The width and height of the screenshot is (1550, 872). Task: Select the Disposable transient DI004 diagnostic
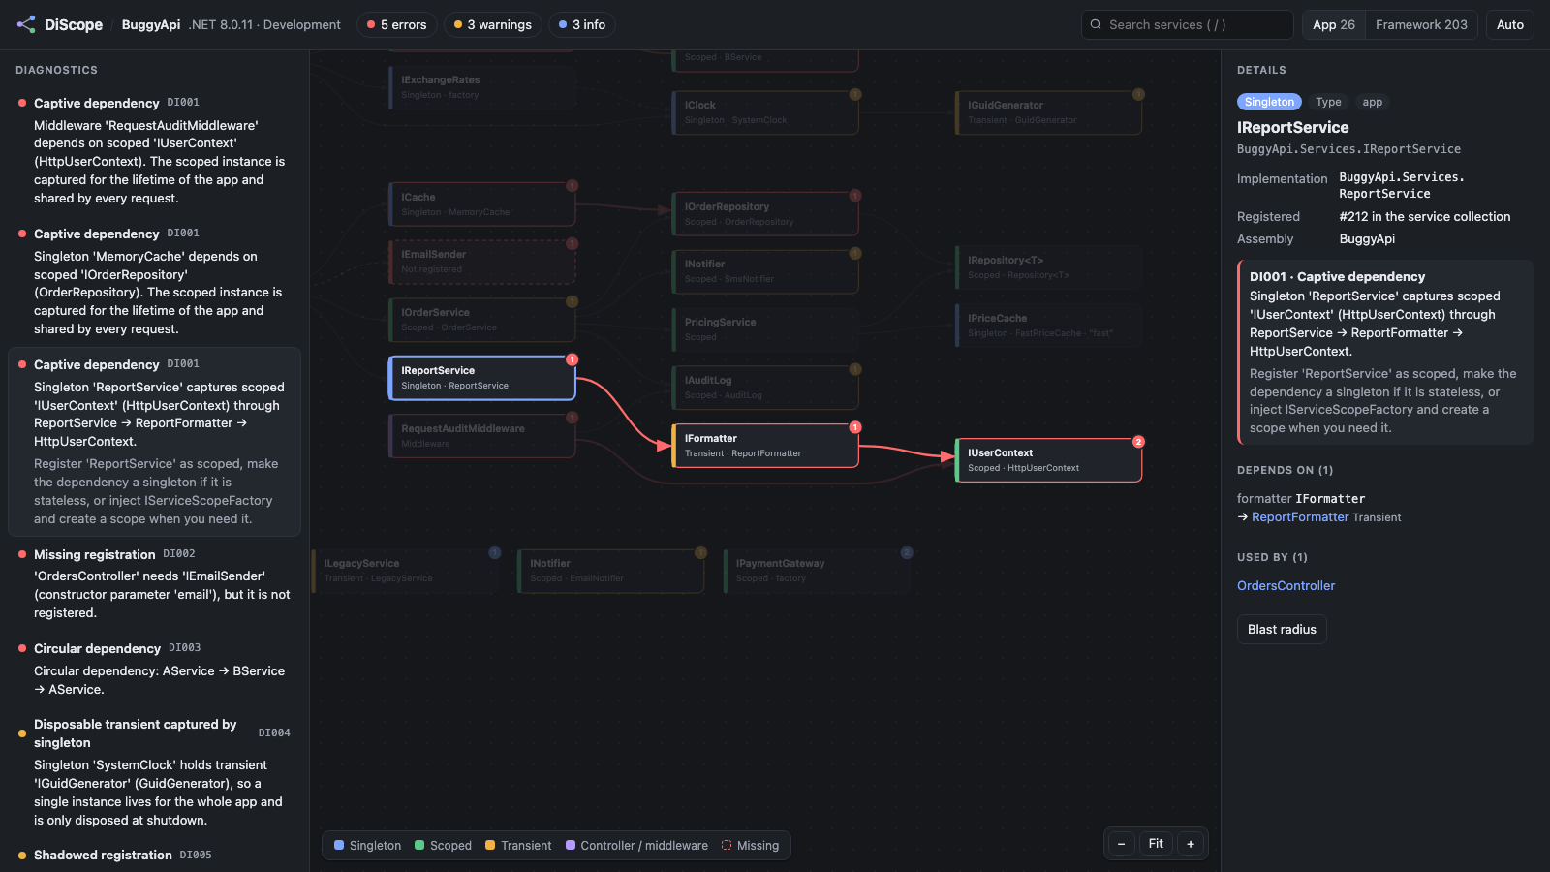click(x=154, y=772)
